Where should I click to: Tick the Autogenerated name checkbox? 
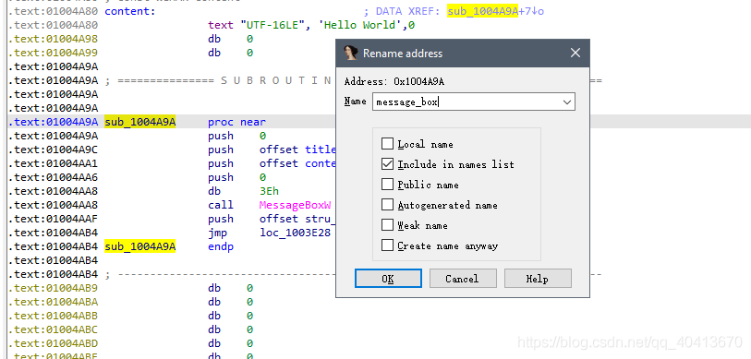(x=387, y=205)
